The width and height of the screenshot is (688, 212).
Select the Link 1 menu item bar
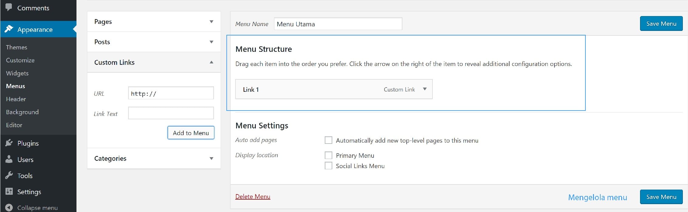[334, 89]
